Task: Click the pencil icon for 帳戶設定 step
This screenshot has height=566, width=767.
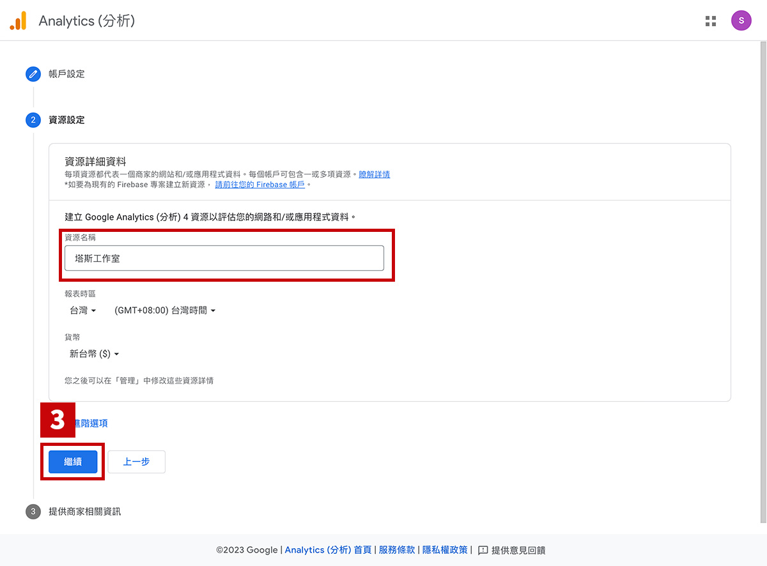Action: (33, 74)
